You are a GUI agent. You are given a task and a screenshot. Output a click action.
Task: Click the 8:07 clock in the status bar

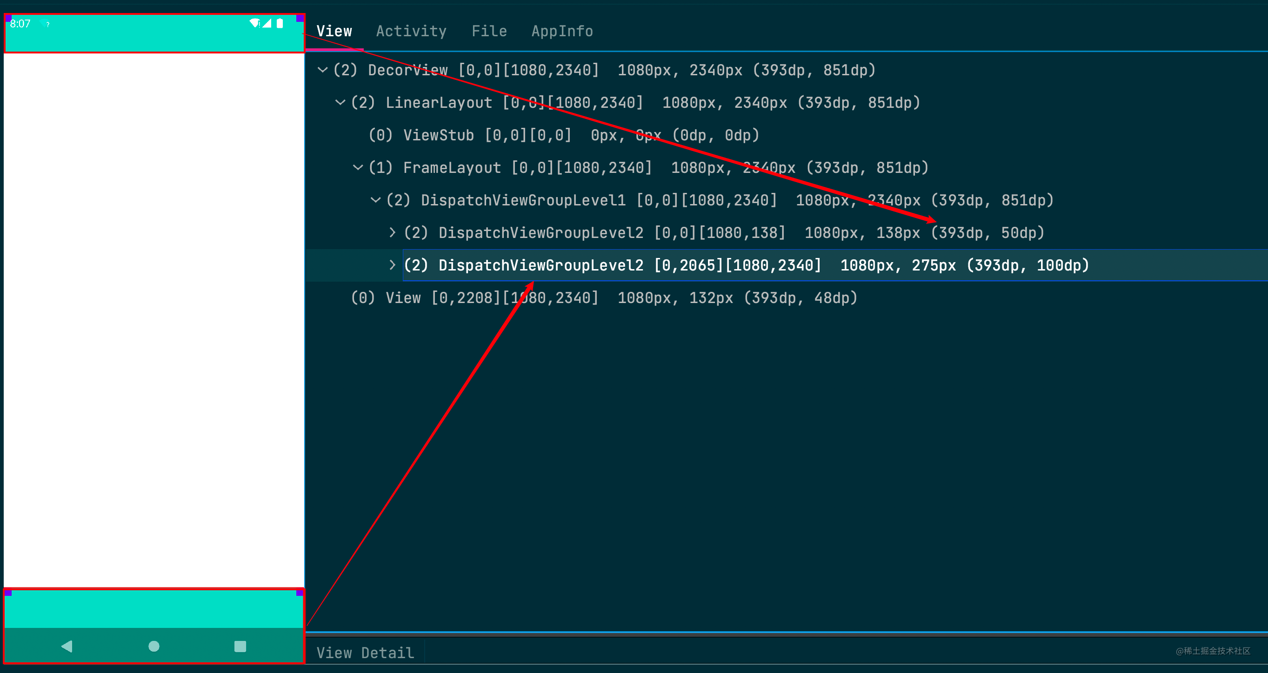point(20,23)
